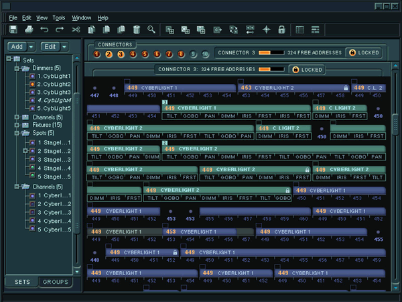Viewport: 402px width, 302px height.
Task: Expand the Fixtures (15) tree node
Action: tap(17, 125)
